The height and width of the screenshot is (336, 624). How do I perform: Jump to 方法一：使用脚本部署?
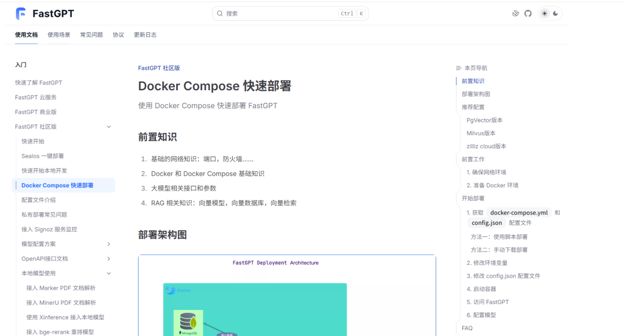click(499, 237)
